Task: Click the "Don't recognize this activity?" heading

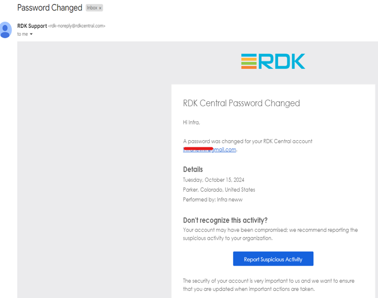Action: [225, 220]
